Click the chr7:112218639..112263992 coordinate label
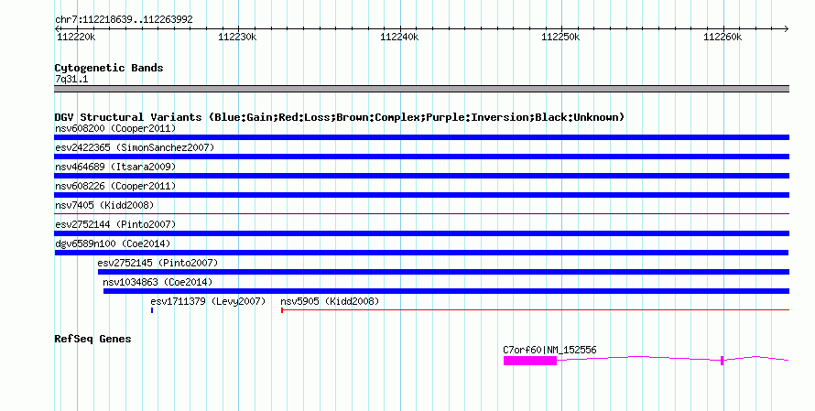 point(124,20)
